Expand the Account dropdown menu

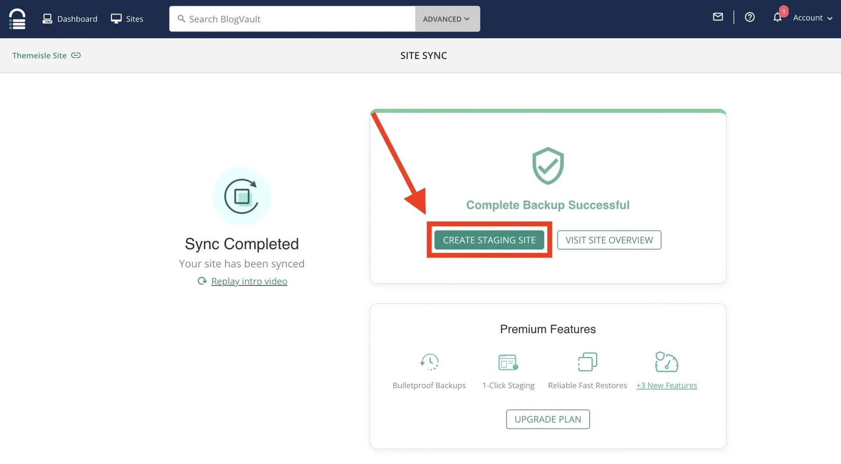(813, 18)
